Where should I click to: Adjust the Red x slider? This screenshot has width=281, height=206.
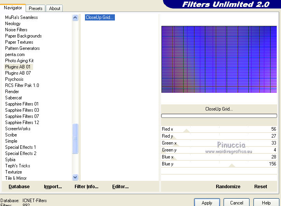(x=219, y=129)
